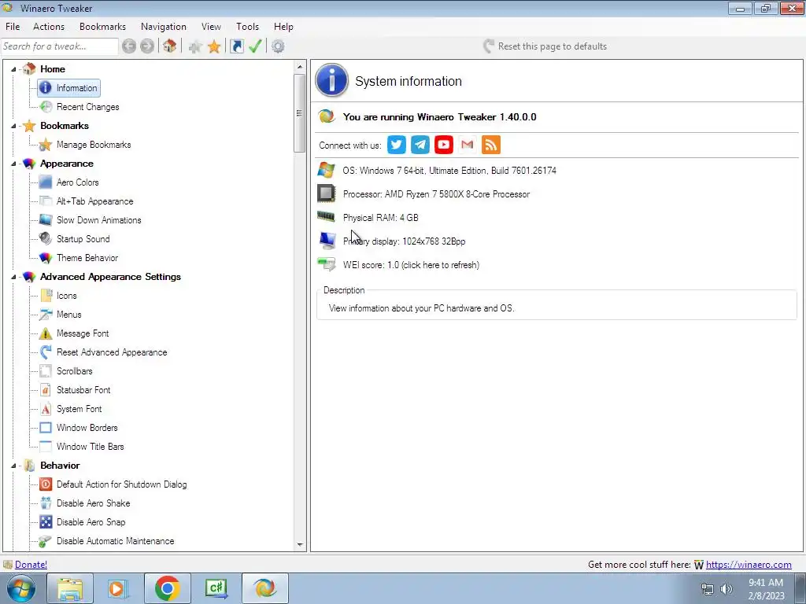Open Winaero Telegram channel icon
This screenshot has width=806, height=604.
[x=420, y=145]
